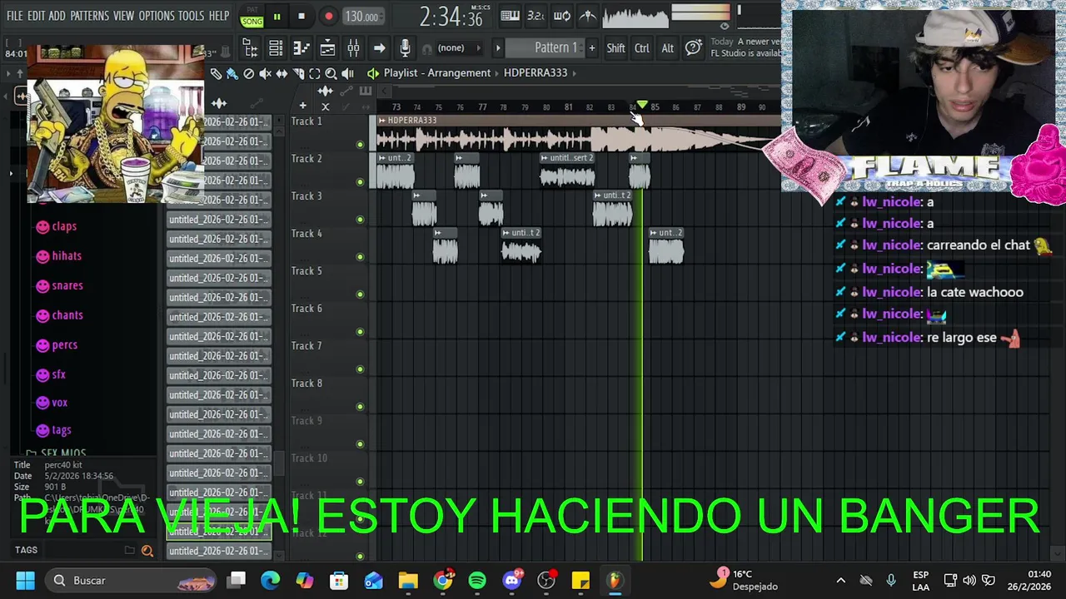Click the right arrow toolbar icon
This screenshot has width=1066, height=599.
click(x=379, y=47)
